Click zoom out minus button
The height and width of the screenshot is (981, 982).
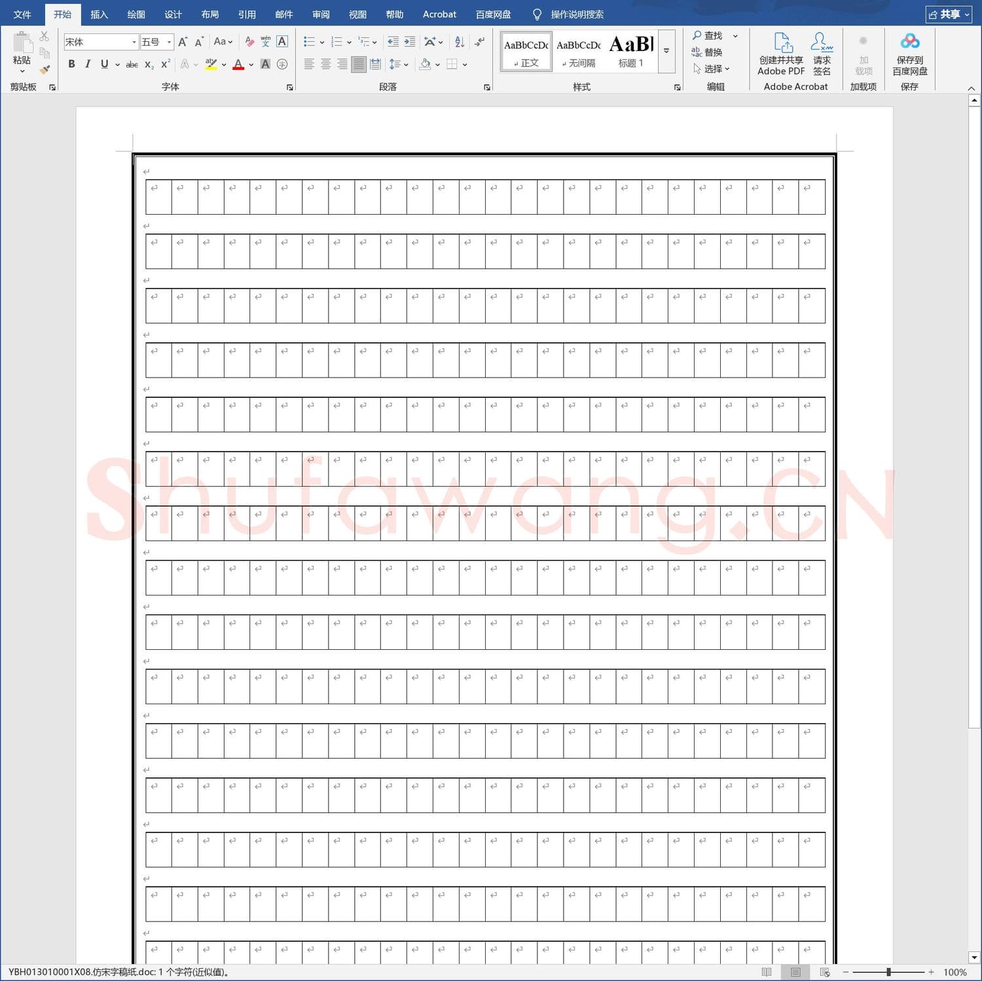pos(846,972)
